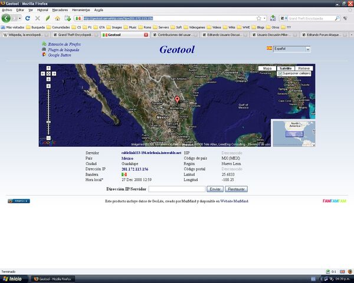
Task: Open the search engine selector dropdown
Action: [x=283, y=18]
